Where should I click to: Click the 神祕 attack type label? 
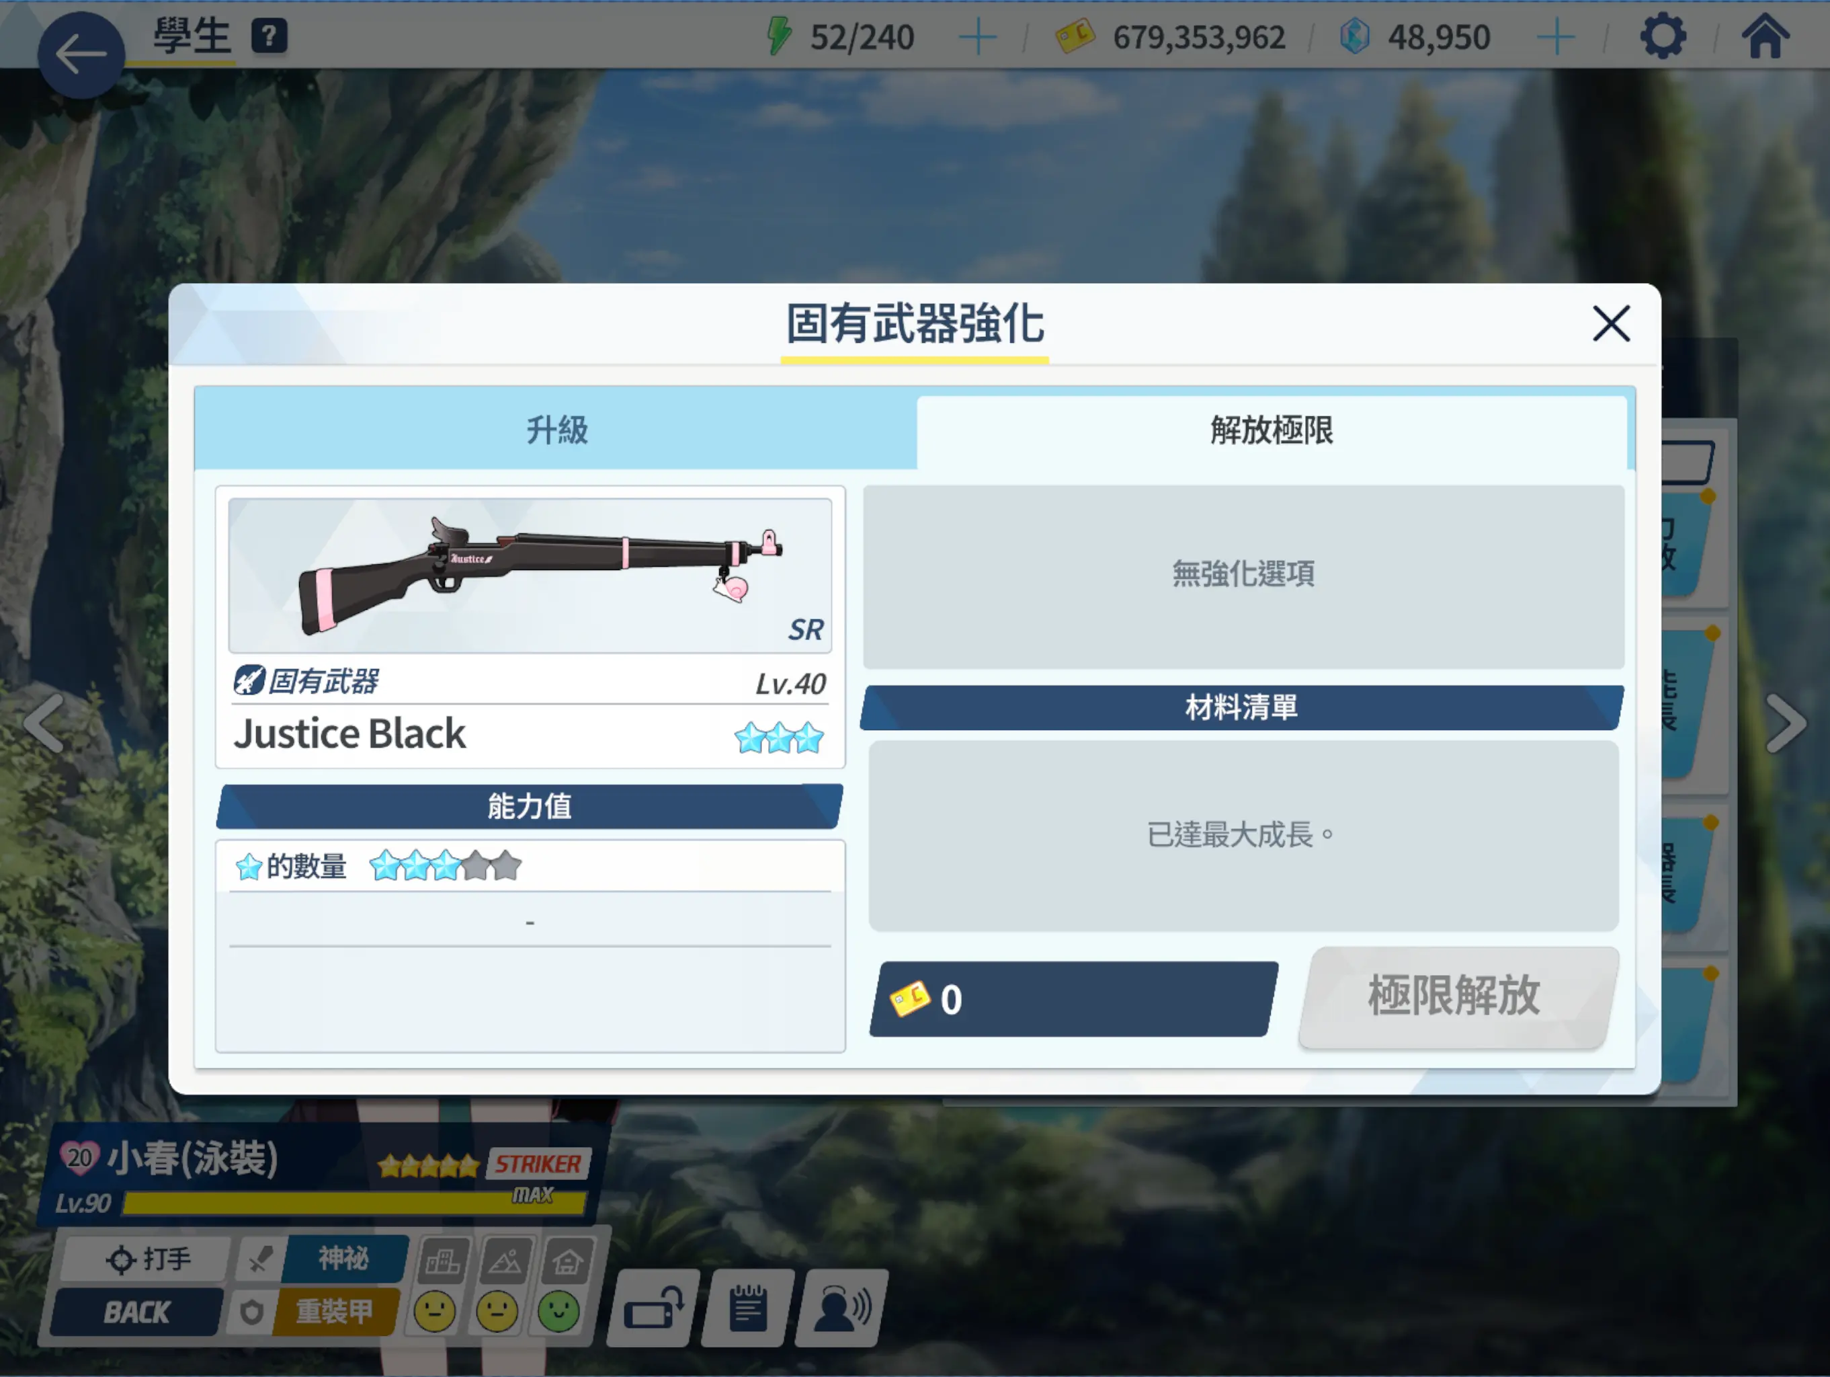pyautogui.click(x=344, y=1259)
